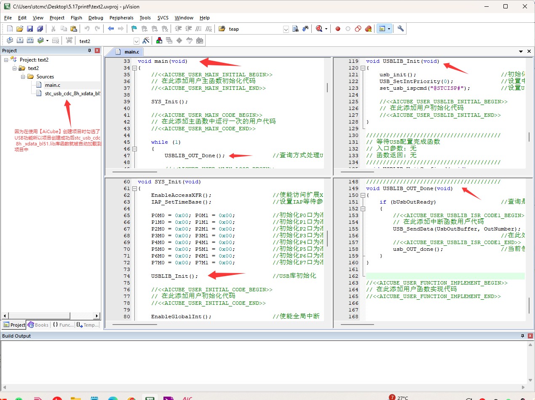The image size is (535, 400).
Task: Collapse the Sources group node
Action: [23, 77]
